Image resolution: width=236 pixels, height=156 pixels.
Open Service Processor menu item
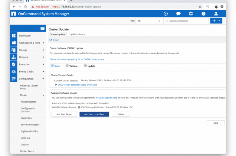click(x=30, y=125)
